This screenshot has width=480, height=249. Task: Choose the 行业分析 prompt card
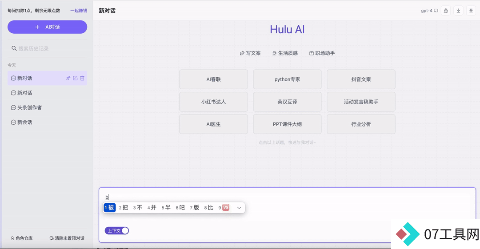(361, 124)
